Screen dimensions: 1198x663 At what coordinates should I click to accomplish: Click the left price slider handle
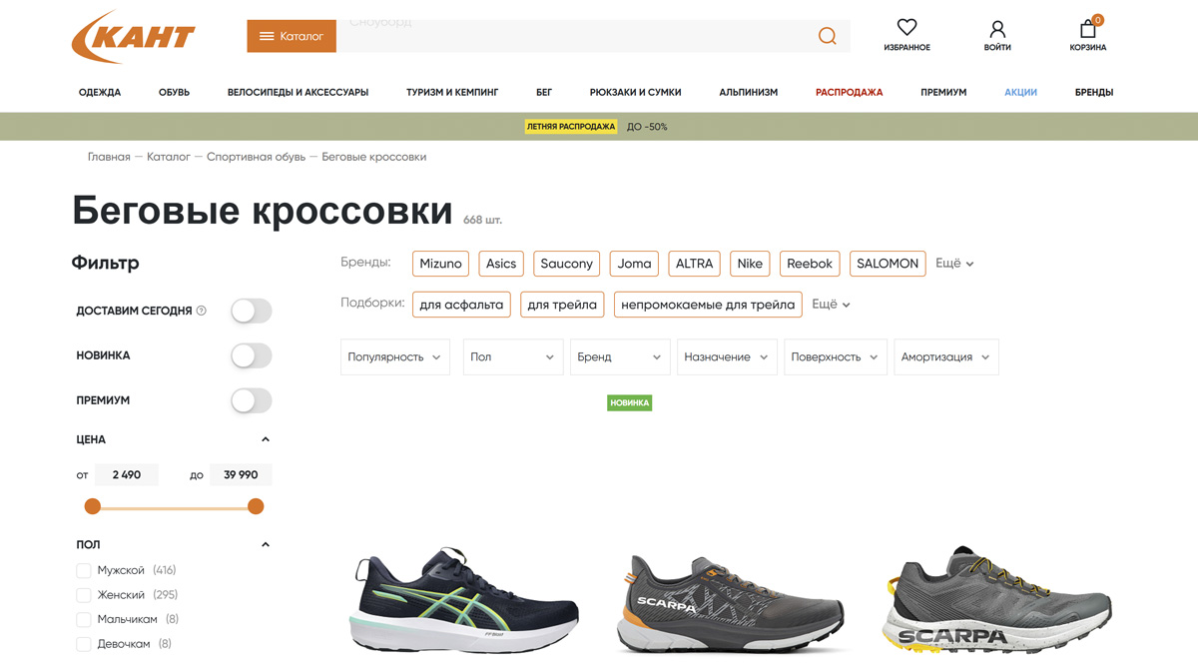coord(93,506)
